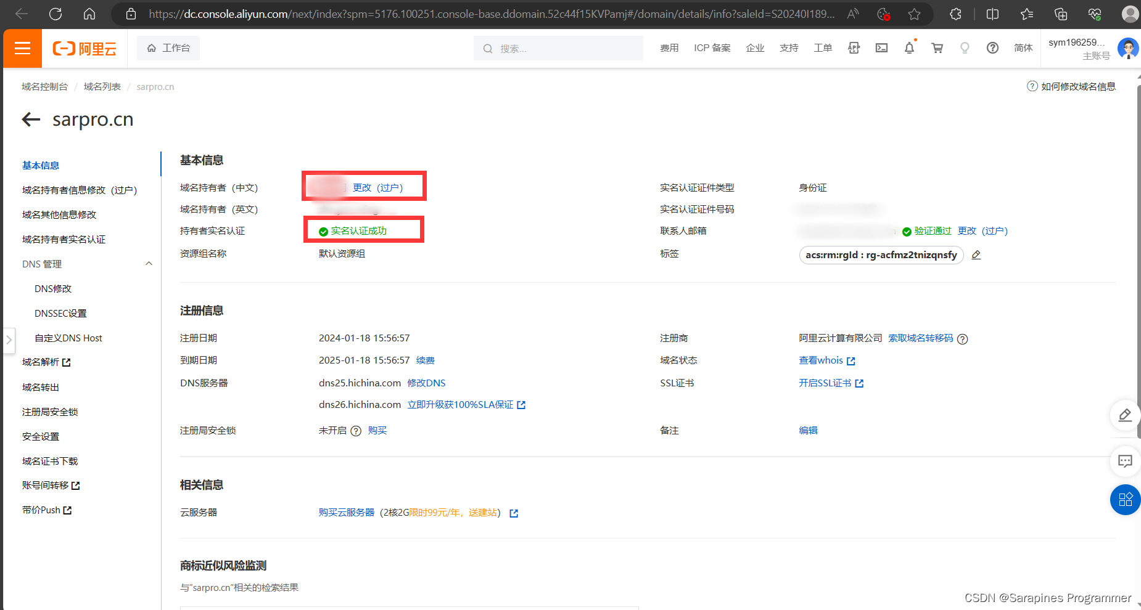The width and height of the screenshot is (1141, 610).
Task: Click the help question mark icon
Action: coord(992,48)
